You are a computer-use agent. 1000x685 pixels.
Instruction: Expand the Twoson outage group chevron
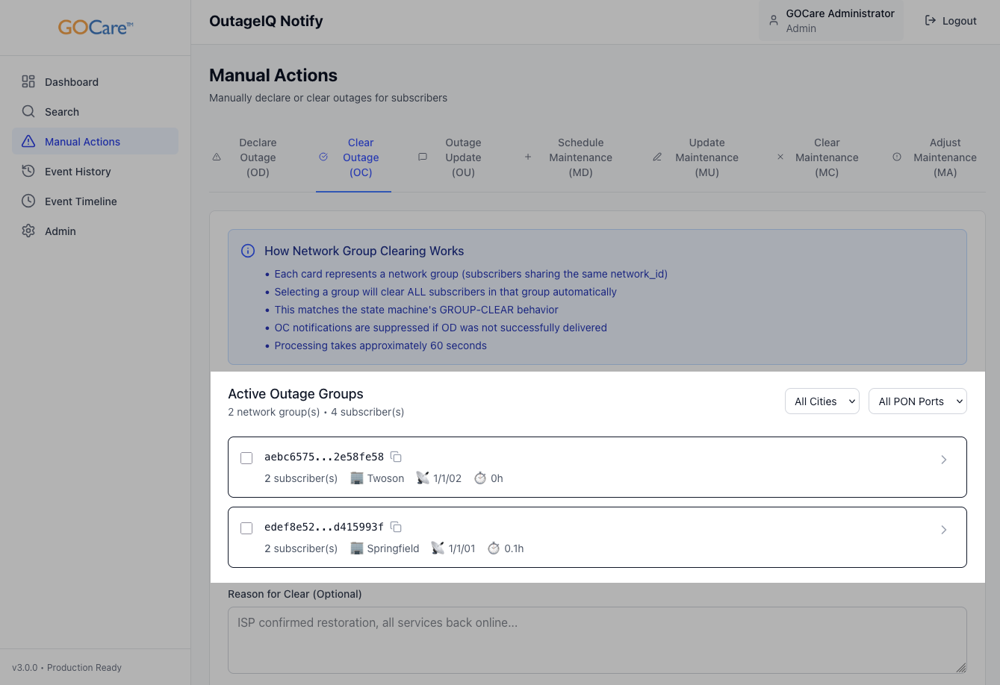[944, 460]
